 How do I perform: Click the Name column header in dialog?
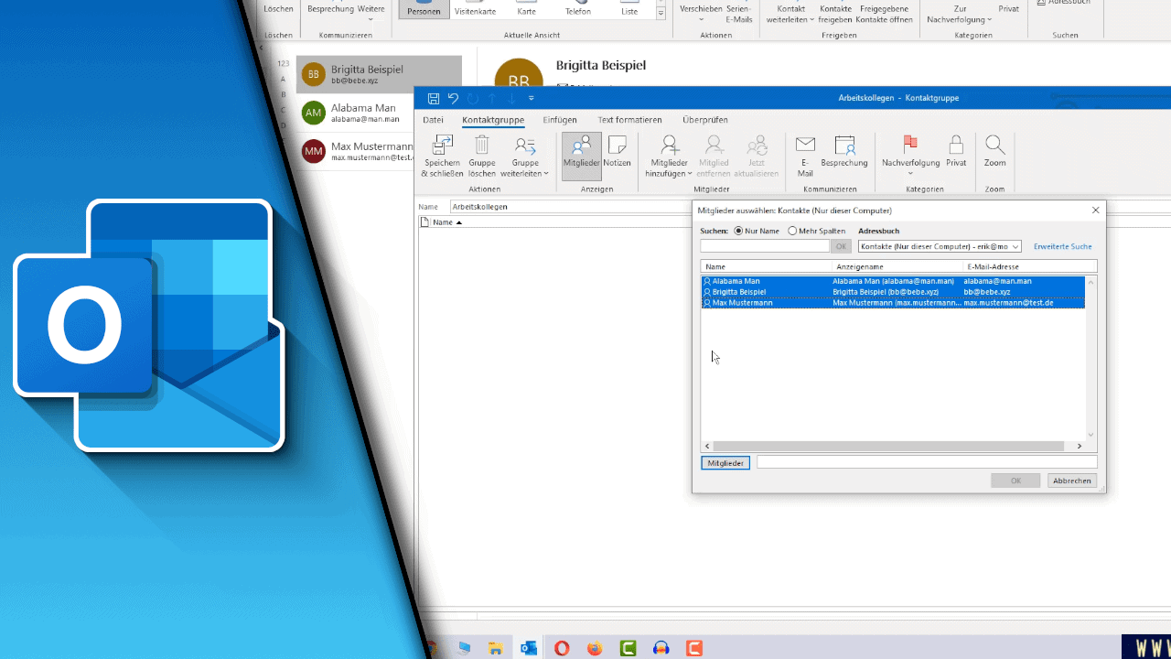(x=766, y=266)
